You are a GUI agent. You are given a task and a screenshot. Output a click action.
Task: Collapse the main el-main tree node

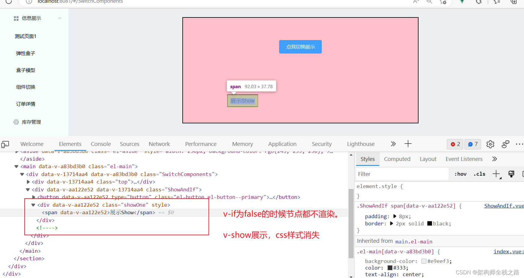coord(16,166)
